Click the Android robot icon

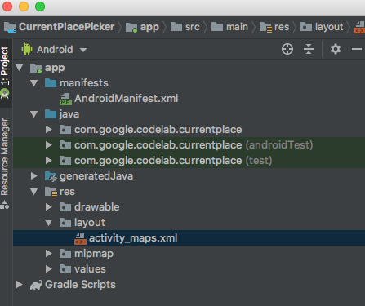point(27,49)
